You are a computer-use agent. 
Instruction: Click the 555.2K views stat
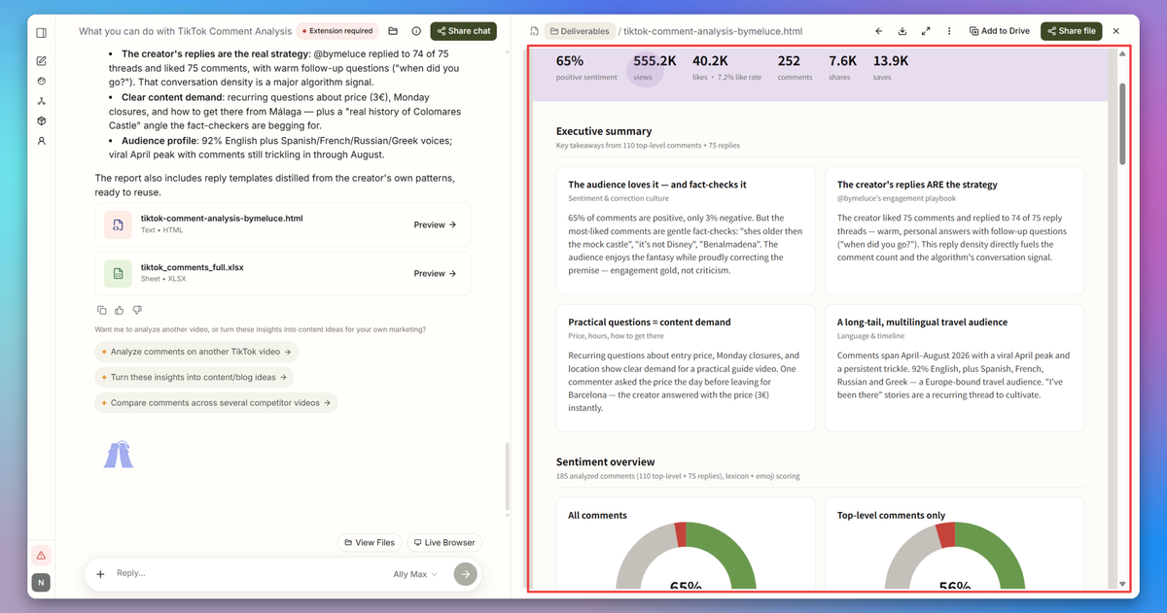[x=654, y=67]
